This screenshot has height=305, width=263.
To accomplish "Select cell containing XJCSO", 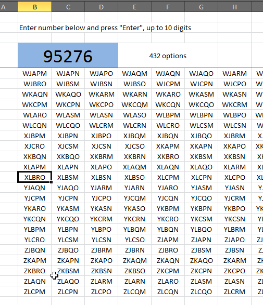I will pos(135,147).
